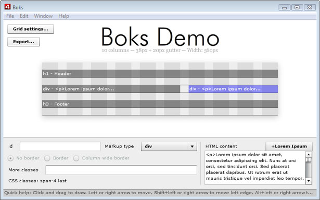Select the Border radio button
This screenshot has width=320, height=200.
click(47, 158)
